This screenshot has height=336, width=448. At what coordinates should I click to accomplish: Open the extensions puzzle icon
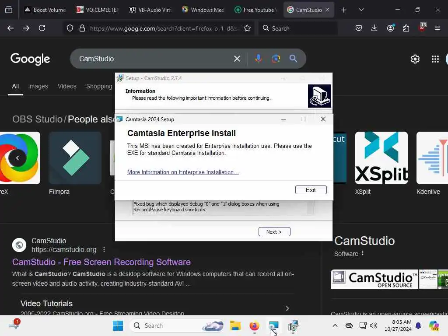coord(406,28)
